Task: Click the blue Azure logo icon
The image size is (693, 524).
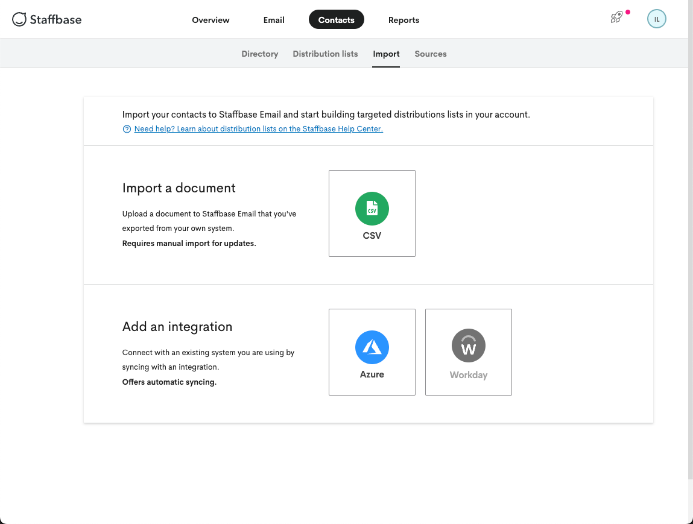Action: click(x=372, y=347)
